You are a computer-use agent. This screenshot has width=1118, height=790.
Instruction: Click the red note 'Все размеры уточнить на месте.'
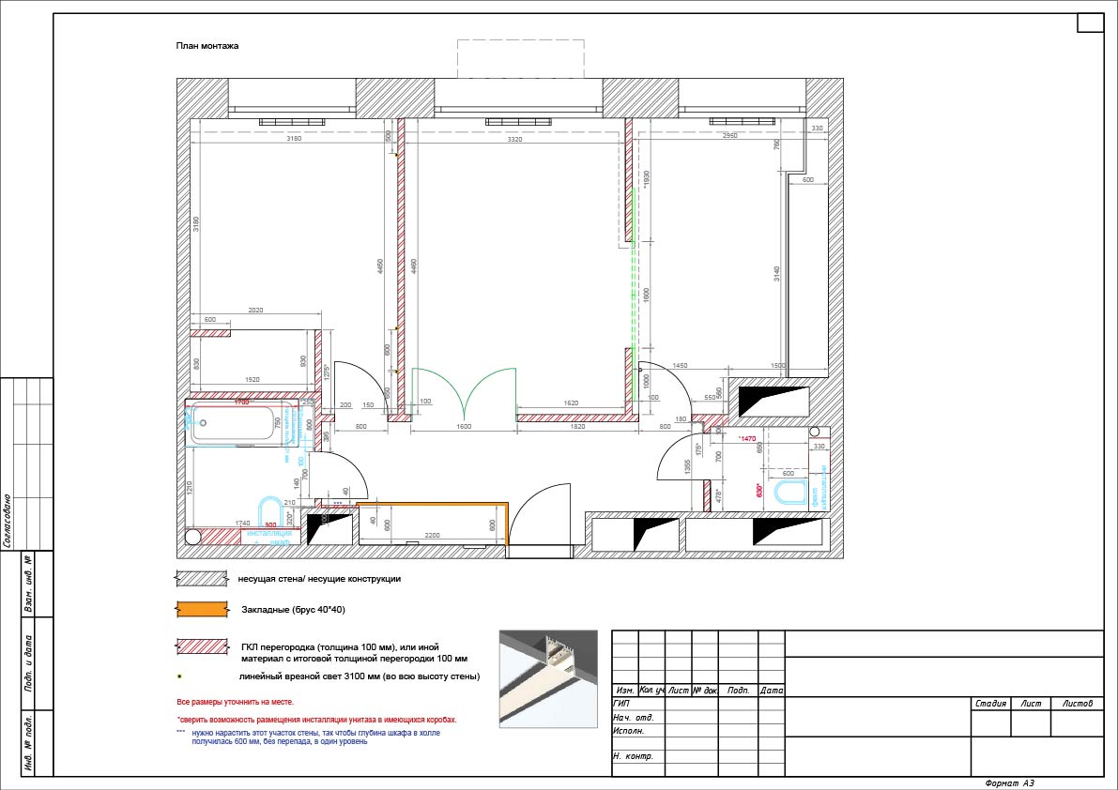click(x=236, y=703)
